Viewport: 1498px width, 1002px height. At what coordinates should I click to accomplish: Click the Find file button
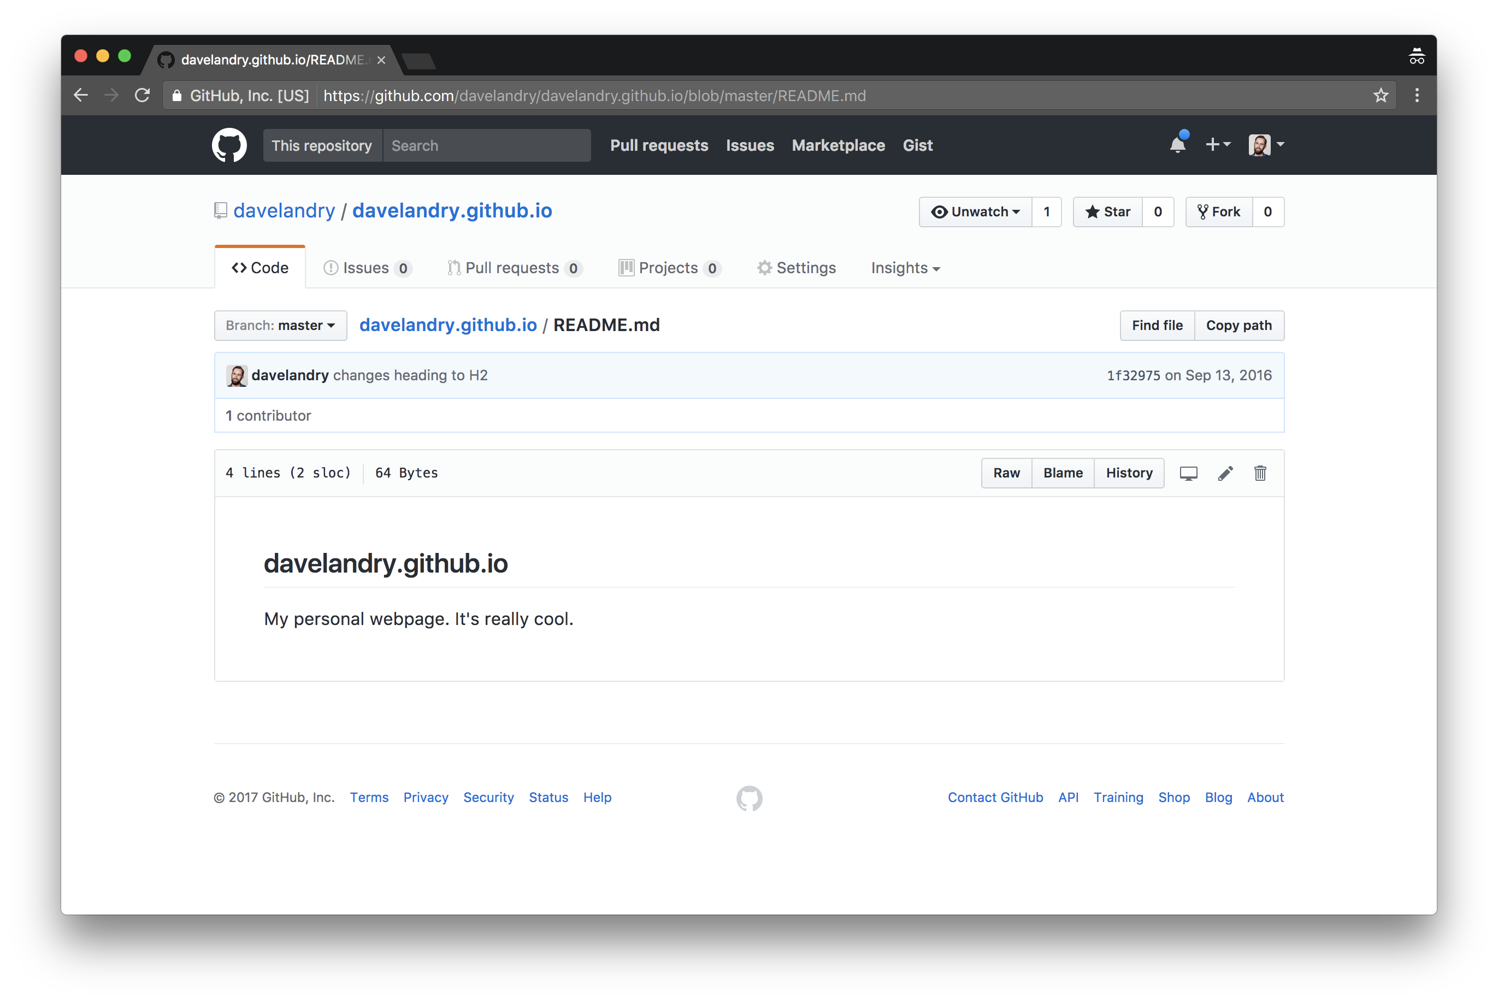coord(1158,326)
